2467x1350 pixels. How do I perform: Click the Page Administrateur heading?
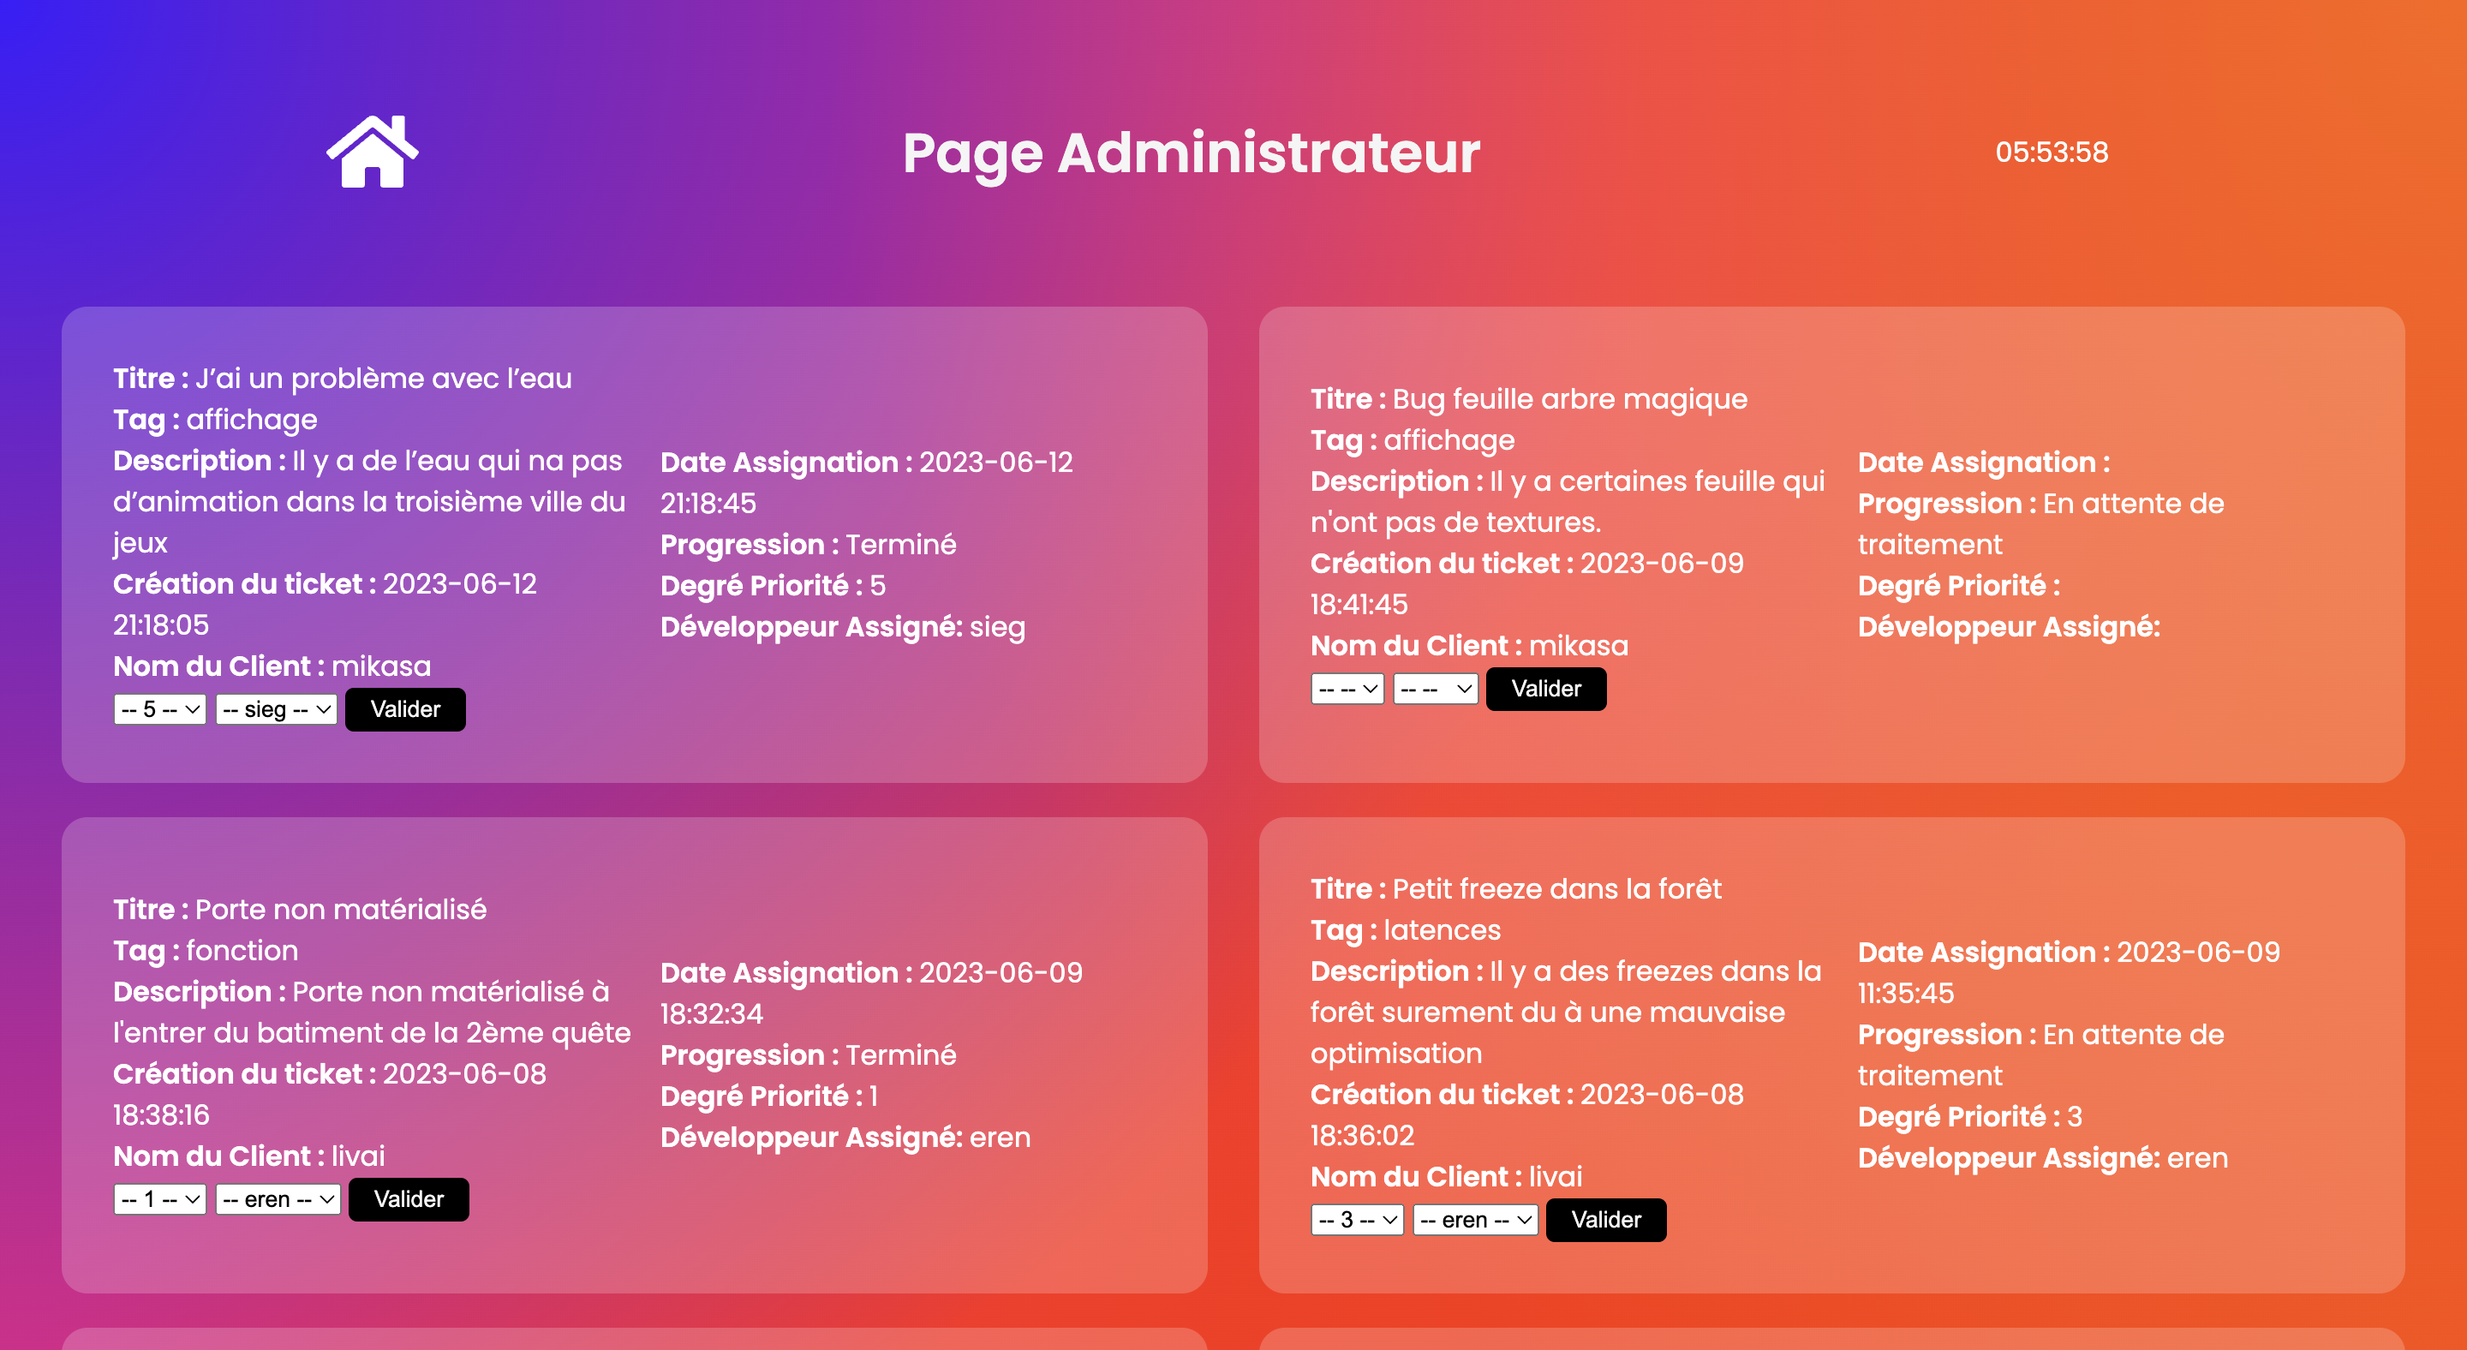click(x=1192, y=153)
